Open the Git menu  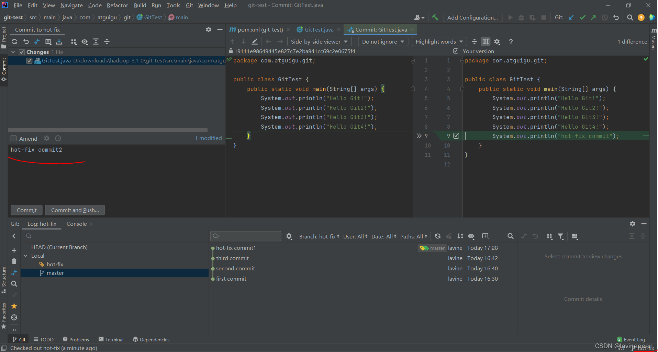(189, 5)
